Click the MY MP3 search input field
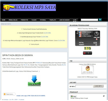Viewport: 108px width, 101px height. 84,86
